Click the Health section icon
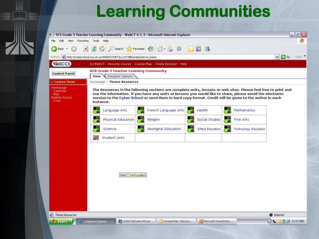 191,110
